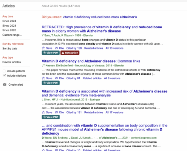The height and width of the screenshot is (151, 187).
Task: Open Related articles for the Keeney Common links article
Action: click(92, 78)
